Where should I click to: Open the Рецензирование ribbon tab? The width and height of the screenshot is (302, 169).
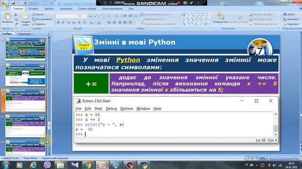[112, 8]
